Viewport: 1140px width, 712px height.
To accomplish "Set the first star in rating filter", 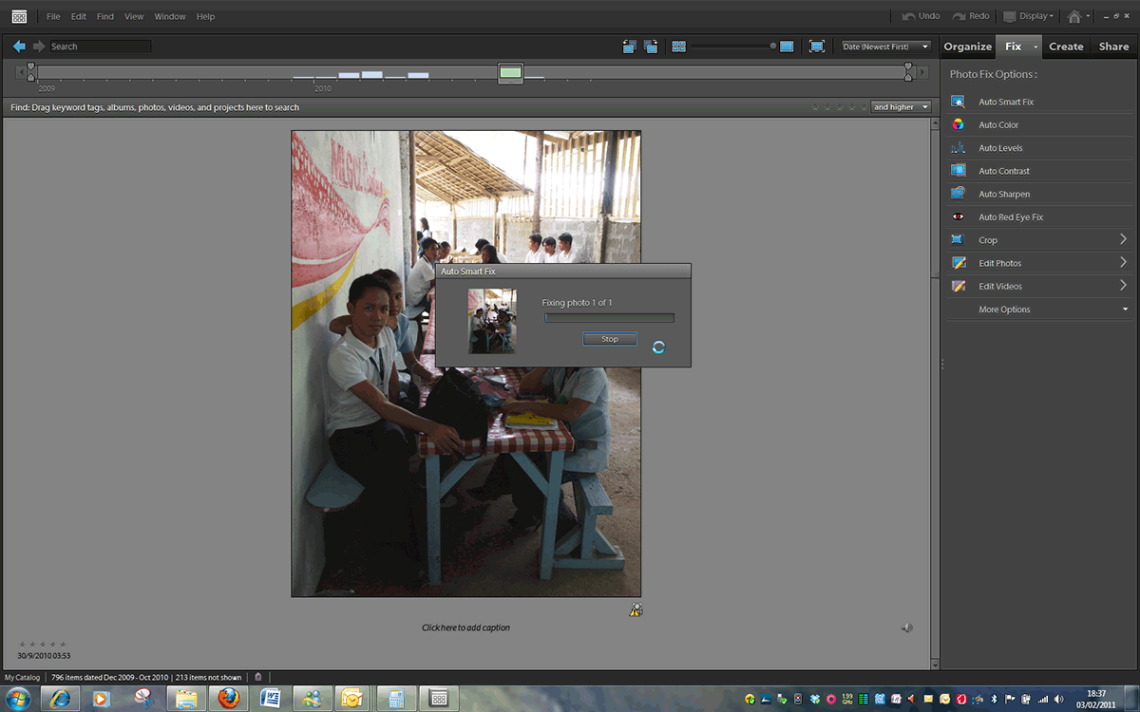I will (x=815, y=107).
